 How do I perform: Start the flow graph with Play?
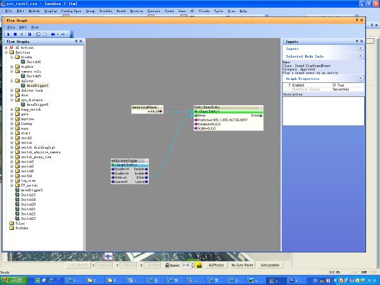click(x=9, y=34)
